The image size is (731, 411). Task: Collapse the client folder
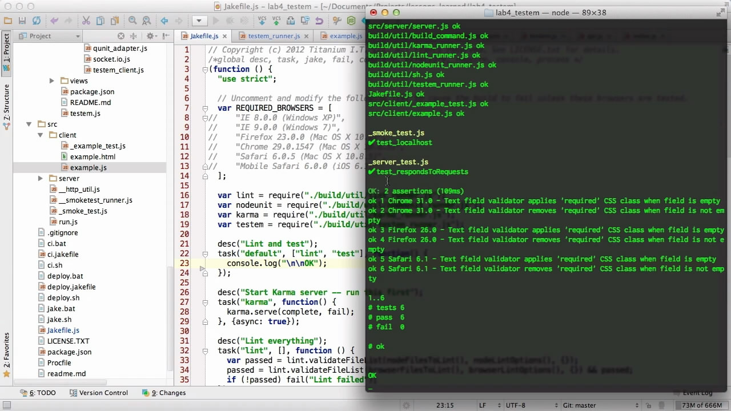pos(40,135)
